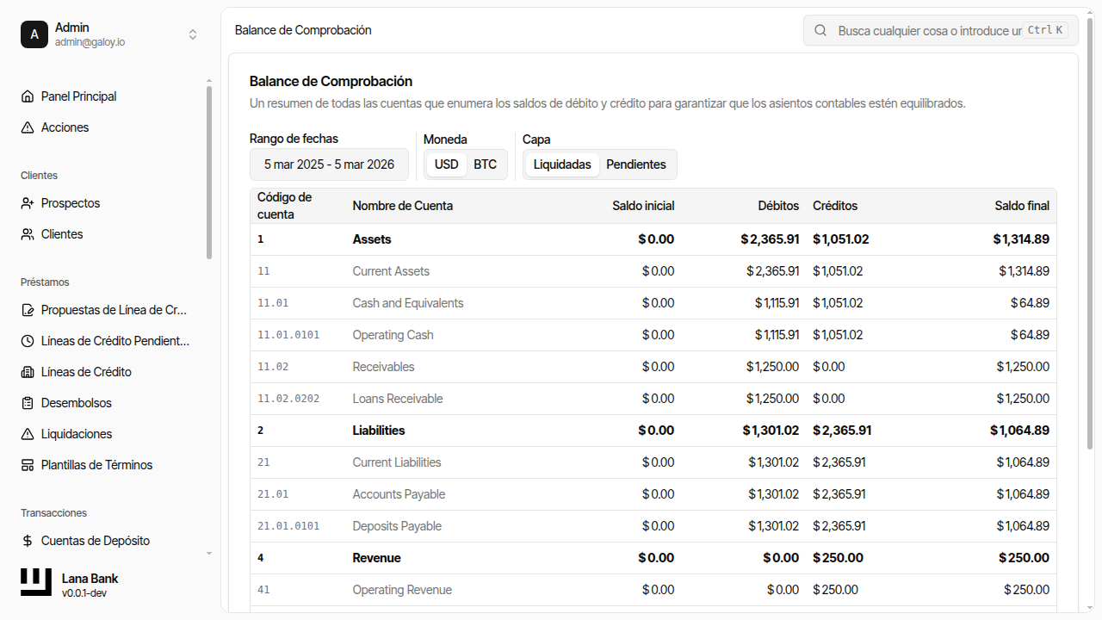Select USD currency option

447,164
